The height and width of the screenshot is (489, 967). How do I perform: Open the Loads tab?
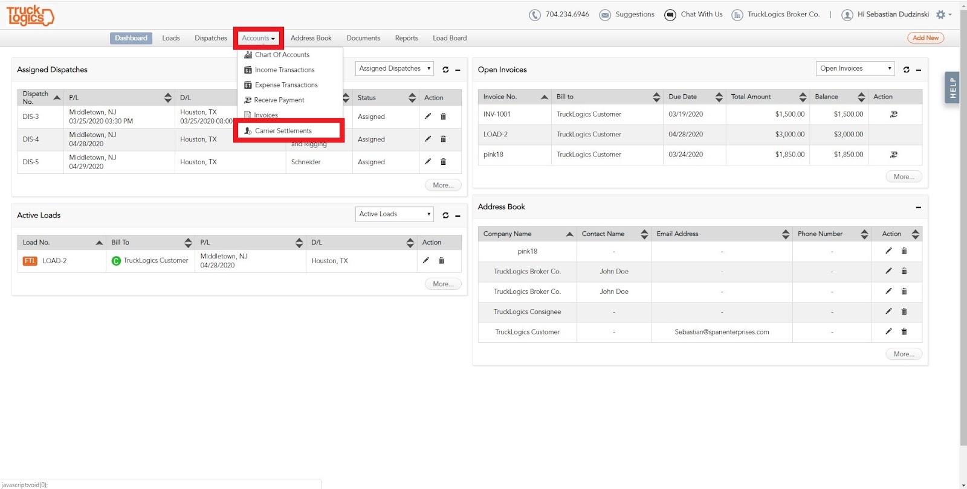(x=171, y=38)
